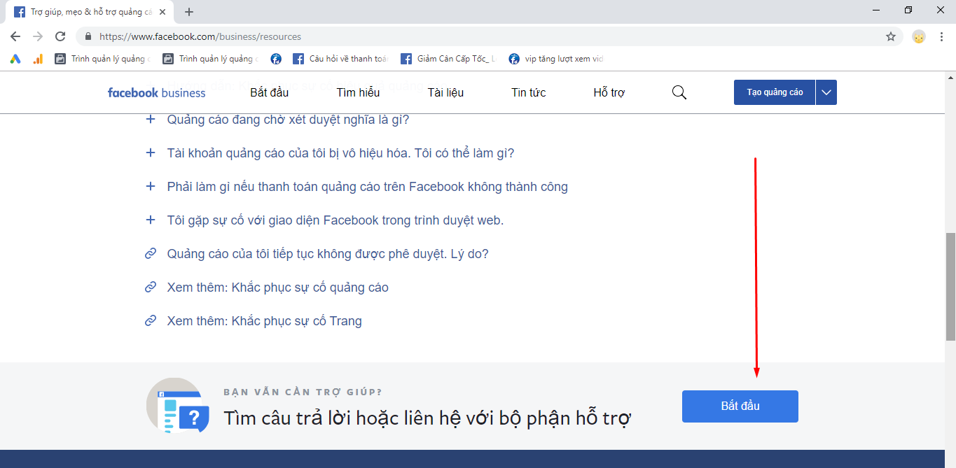Click link icon beside 'Khắc phục sự cố Trang'

150,321
